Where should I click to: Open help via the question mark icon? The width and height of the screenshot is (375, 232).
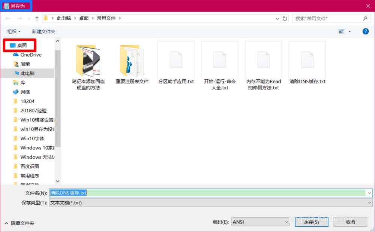tap(366, 31)
